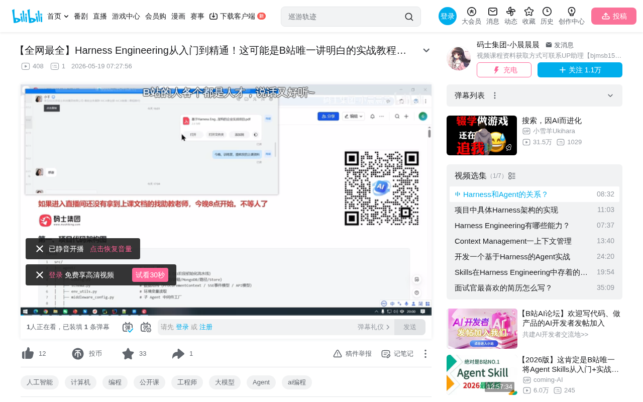643x402 pixels.
Task: Expand the full video title chevron
Action: coord(426,50)
